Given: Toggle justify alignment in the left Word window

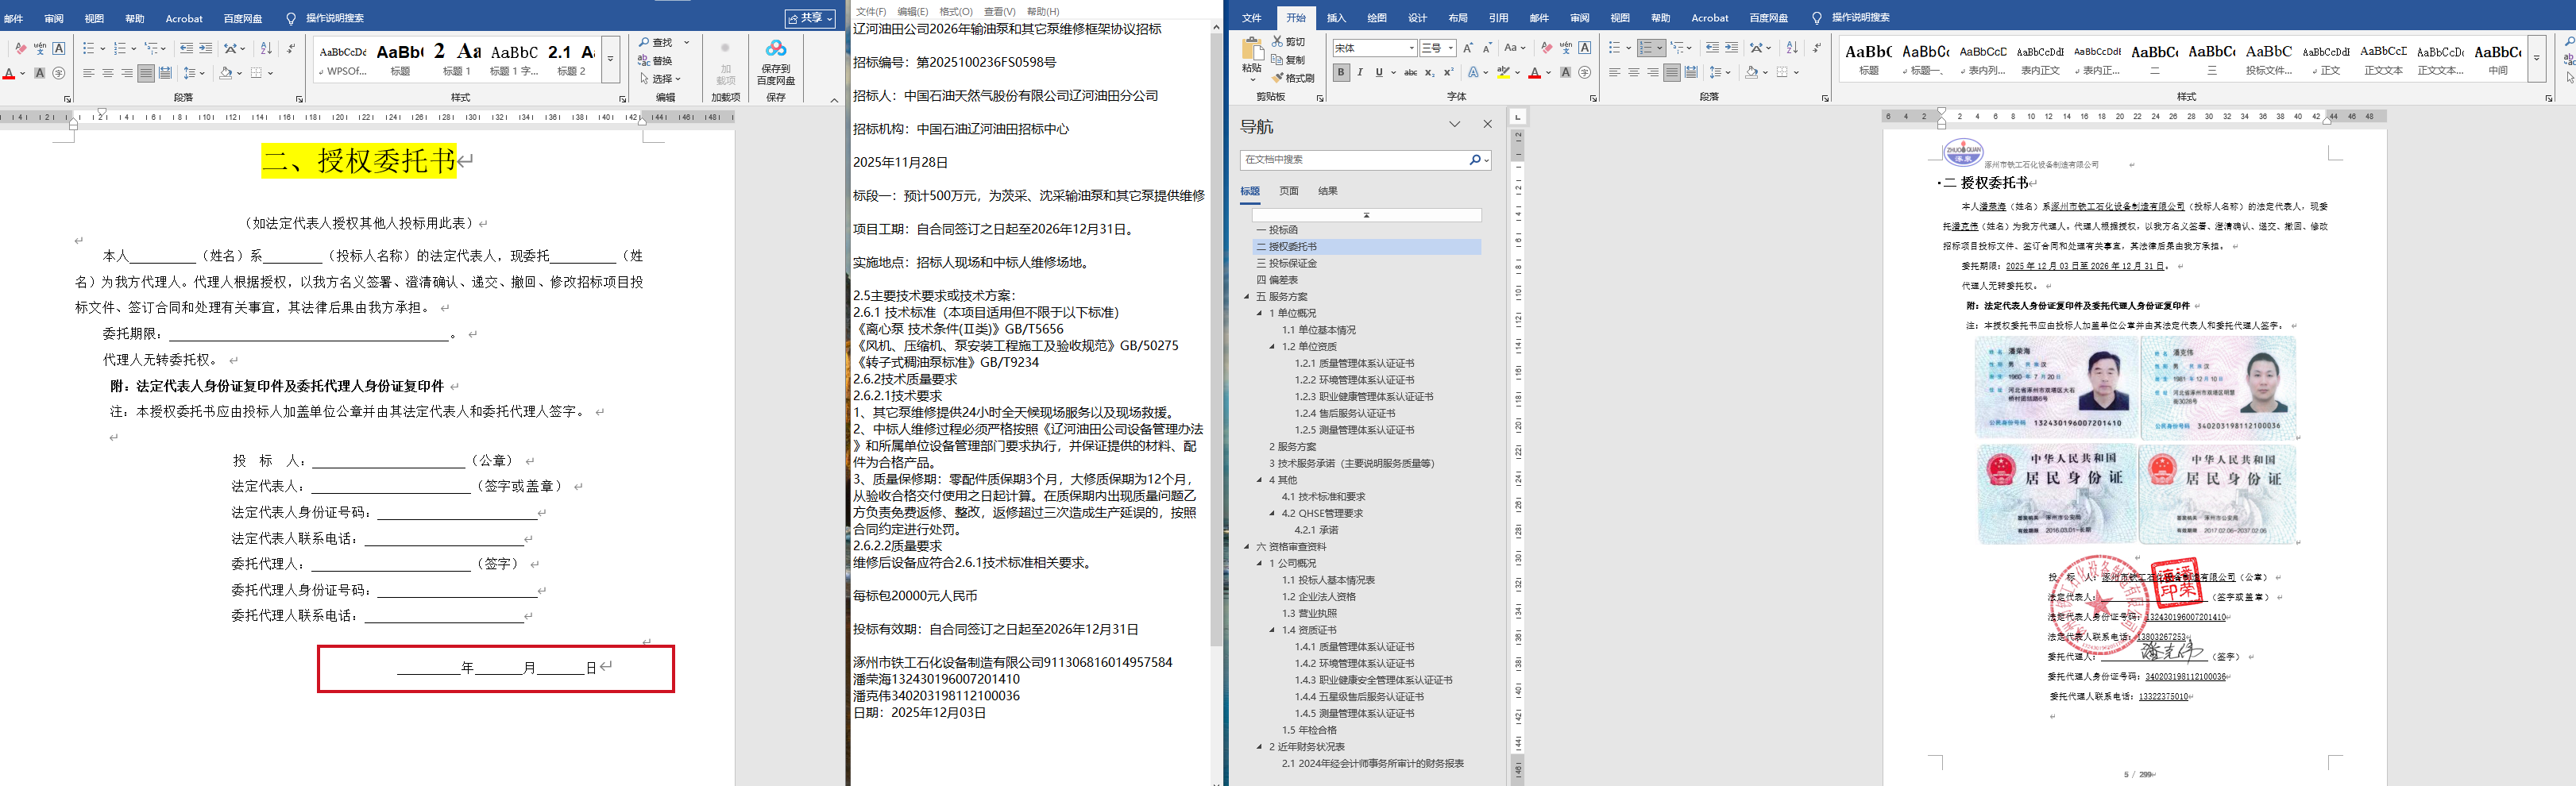Looking at the screenshot, I should coord(146,73).
